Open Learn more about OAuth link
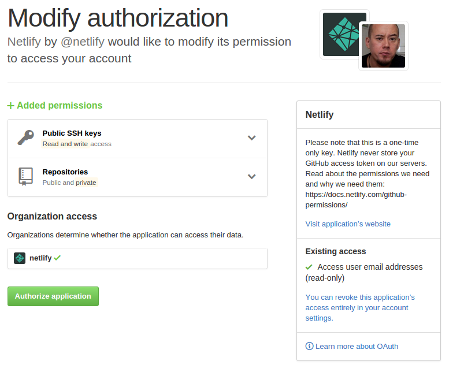Image resolution: width=449 pixels, height=372 pixels. [x=357, y=347]
